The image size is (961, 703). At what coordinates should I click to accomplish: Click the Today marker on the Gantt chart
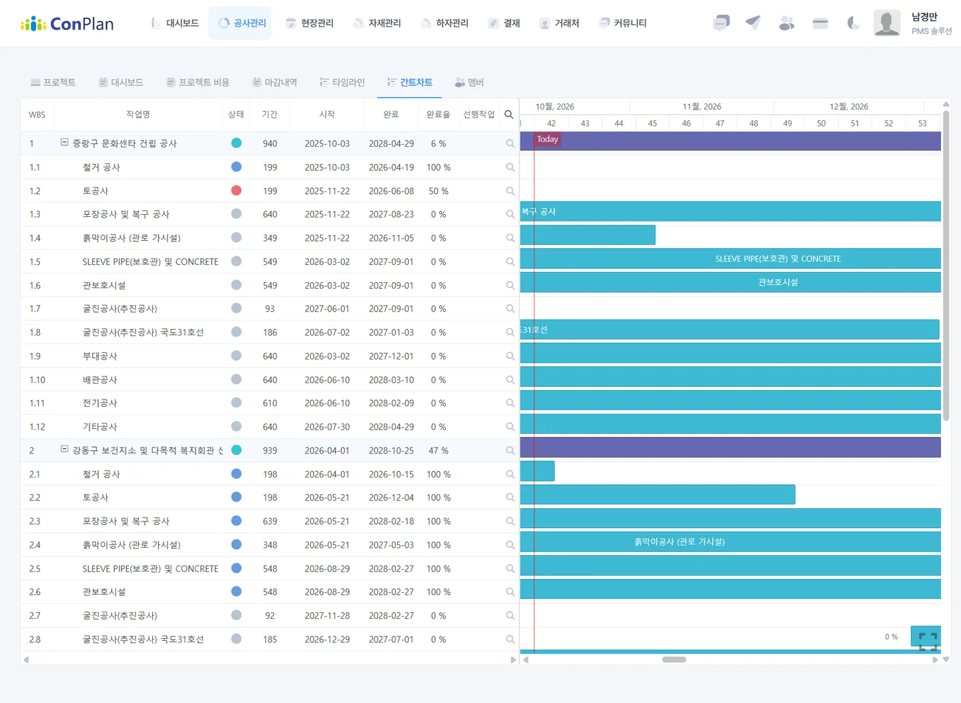(x=547, y=139)
